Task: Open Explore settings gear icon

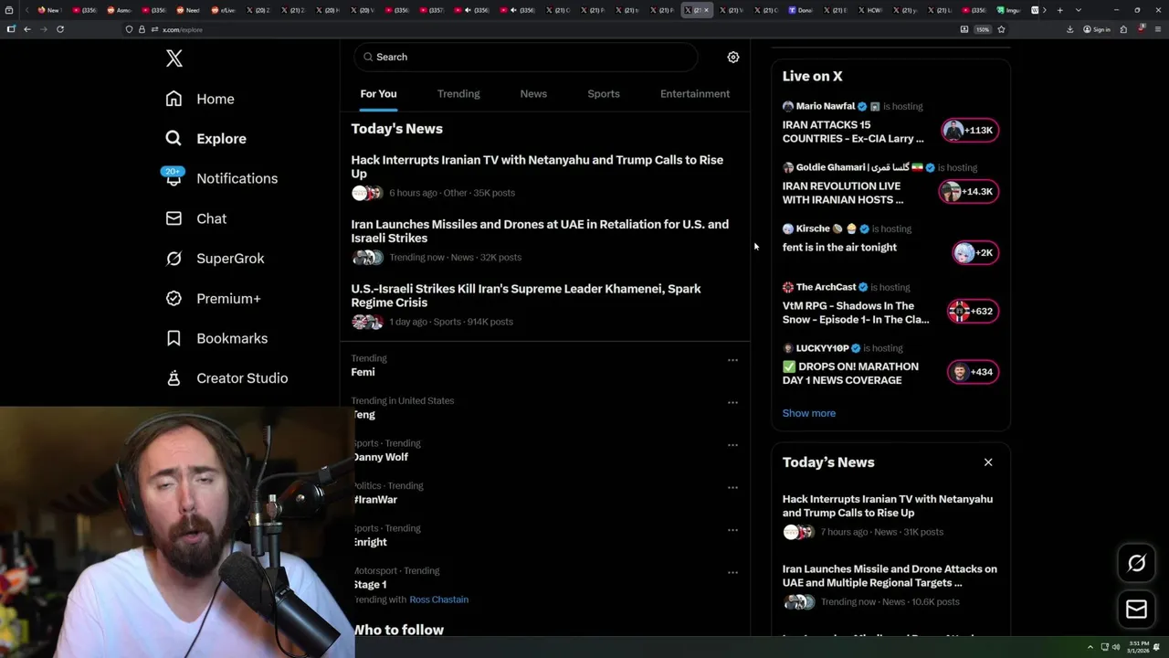Action: [x=732, y=57]
